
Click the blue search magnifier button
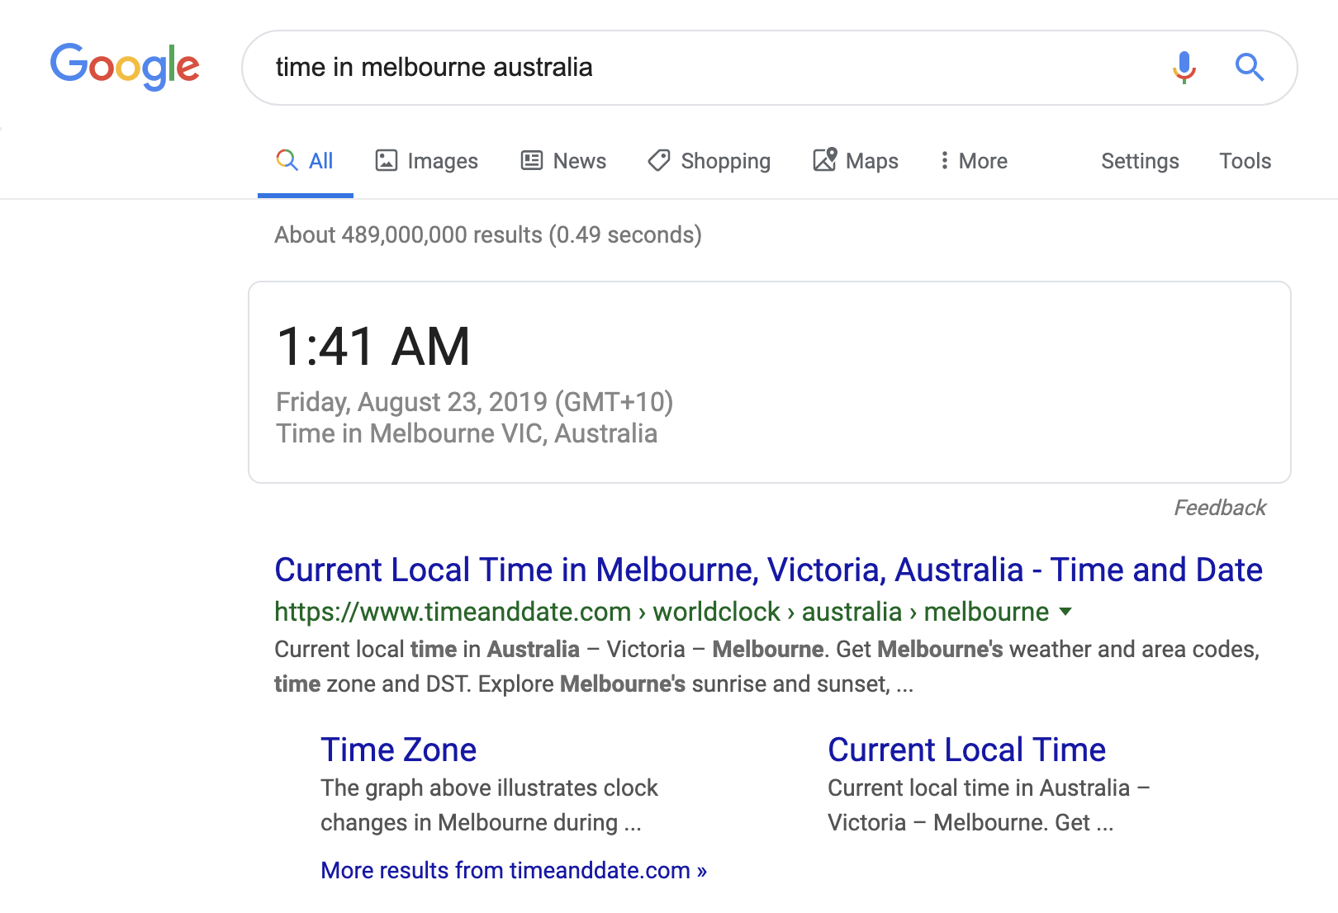[x=1249, y=67]
